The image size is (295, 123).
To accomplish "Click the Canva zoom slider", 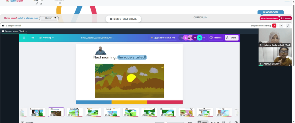I will (x=170, y=122).
